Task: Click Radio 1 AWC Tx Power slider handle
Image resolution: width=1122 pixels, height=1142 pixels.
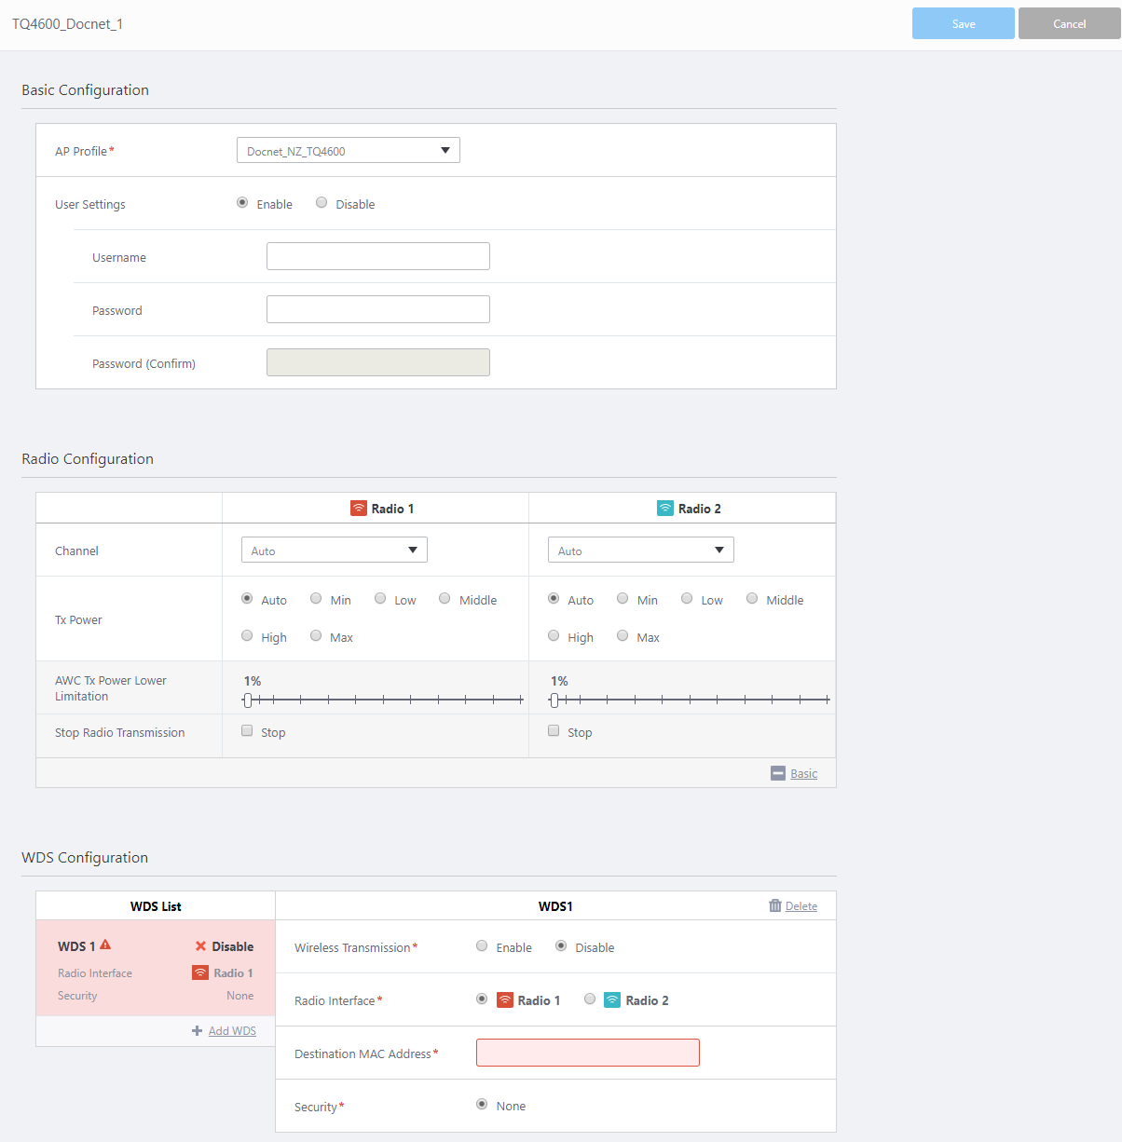Action: (248, 700)
